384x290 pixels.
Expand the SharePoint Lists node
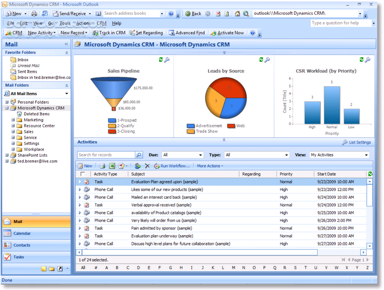7,155
